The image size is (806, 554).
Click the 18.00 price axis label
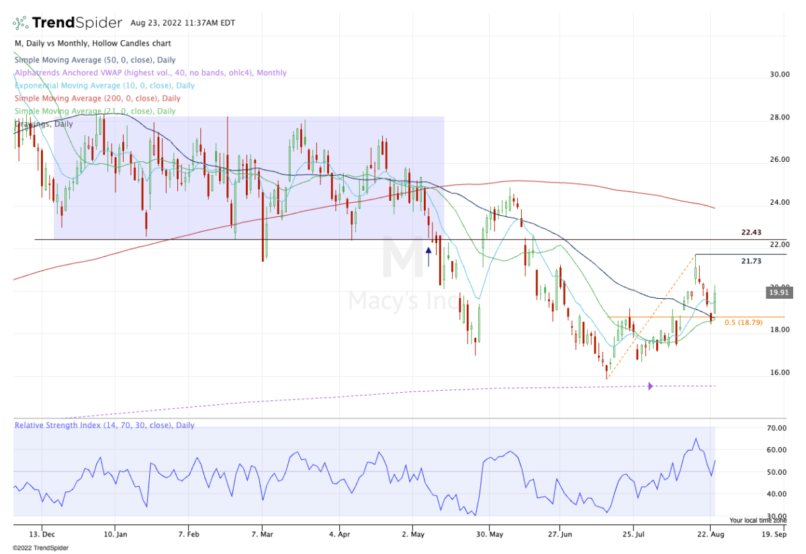[x=779, y=330]
